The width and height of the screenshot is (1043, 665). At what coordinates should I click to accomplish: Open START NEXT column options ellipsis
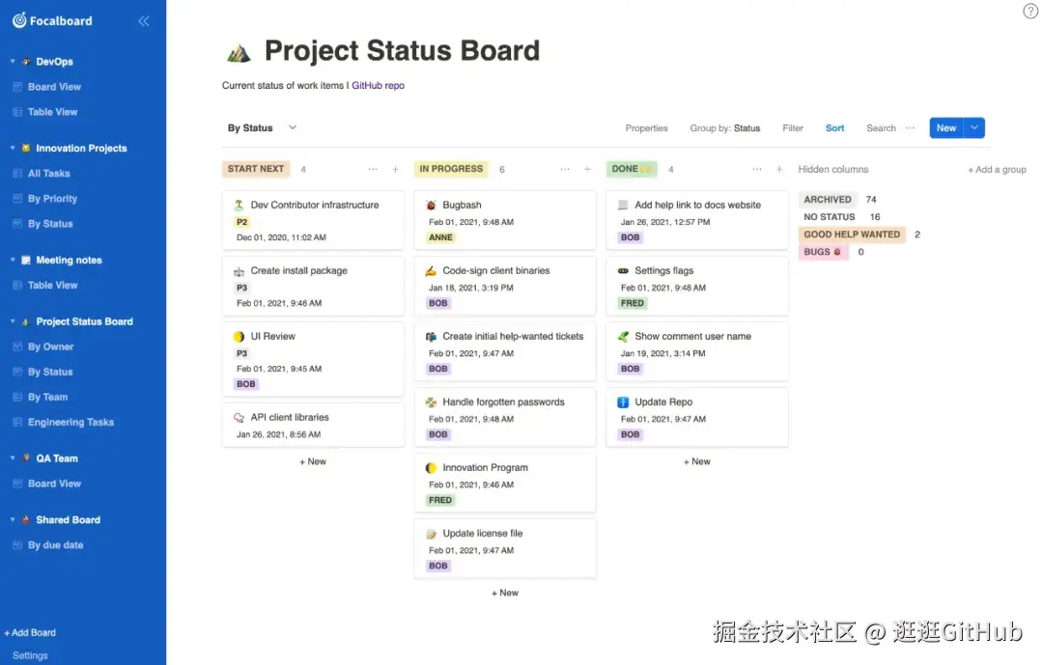tap(373, 170)
